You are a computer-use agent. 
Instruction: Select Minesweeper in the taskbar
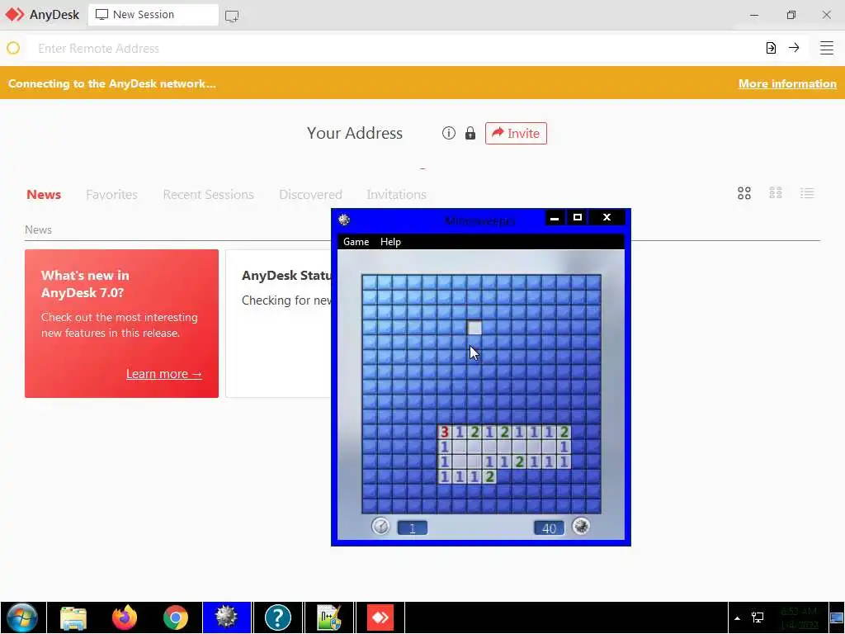pyautogui.click(x=226, y=617)
